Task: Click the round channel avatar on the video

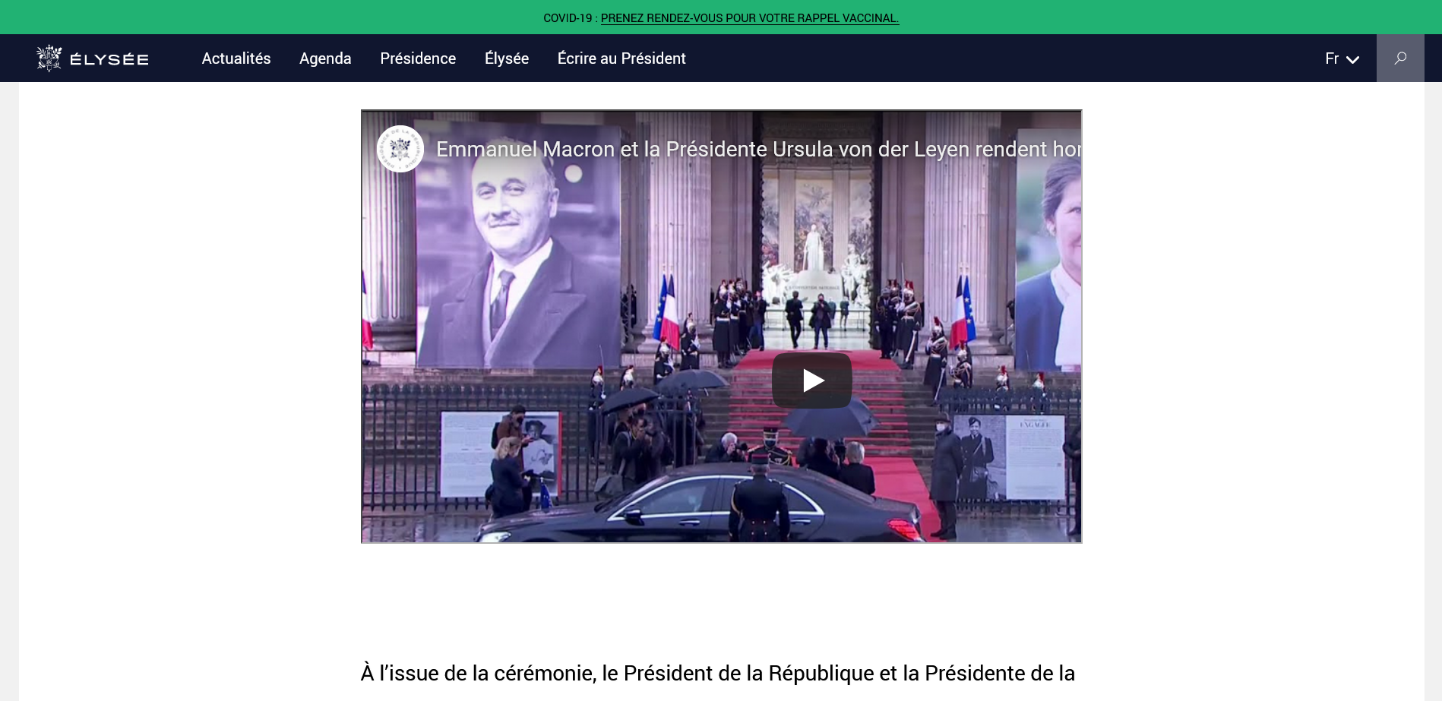Action: [400, 149]
